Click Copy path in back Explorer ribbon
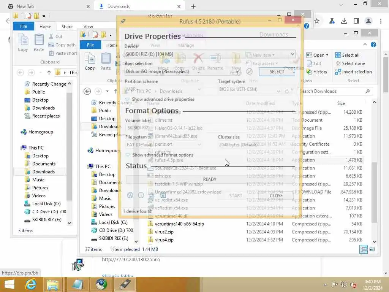389x292 pixels. 62,45
